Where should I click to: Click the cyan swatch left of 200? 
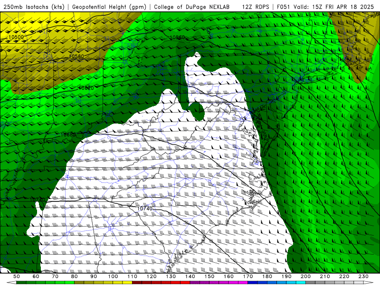coord(301,283)
